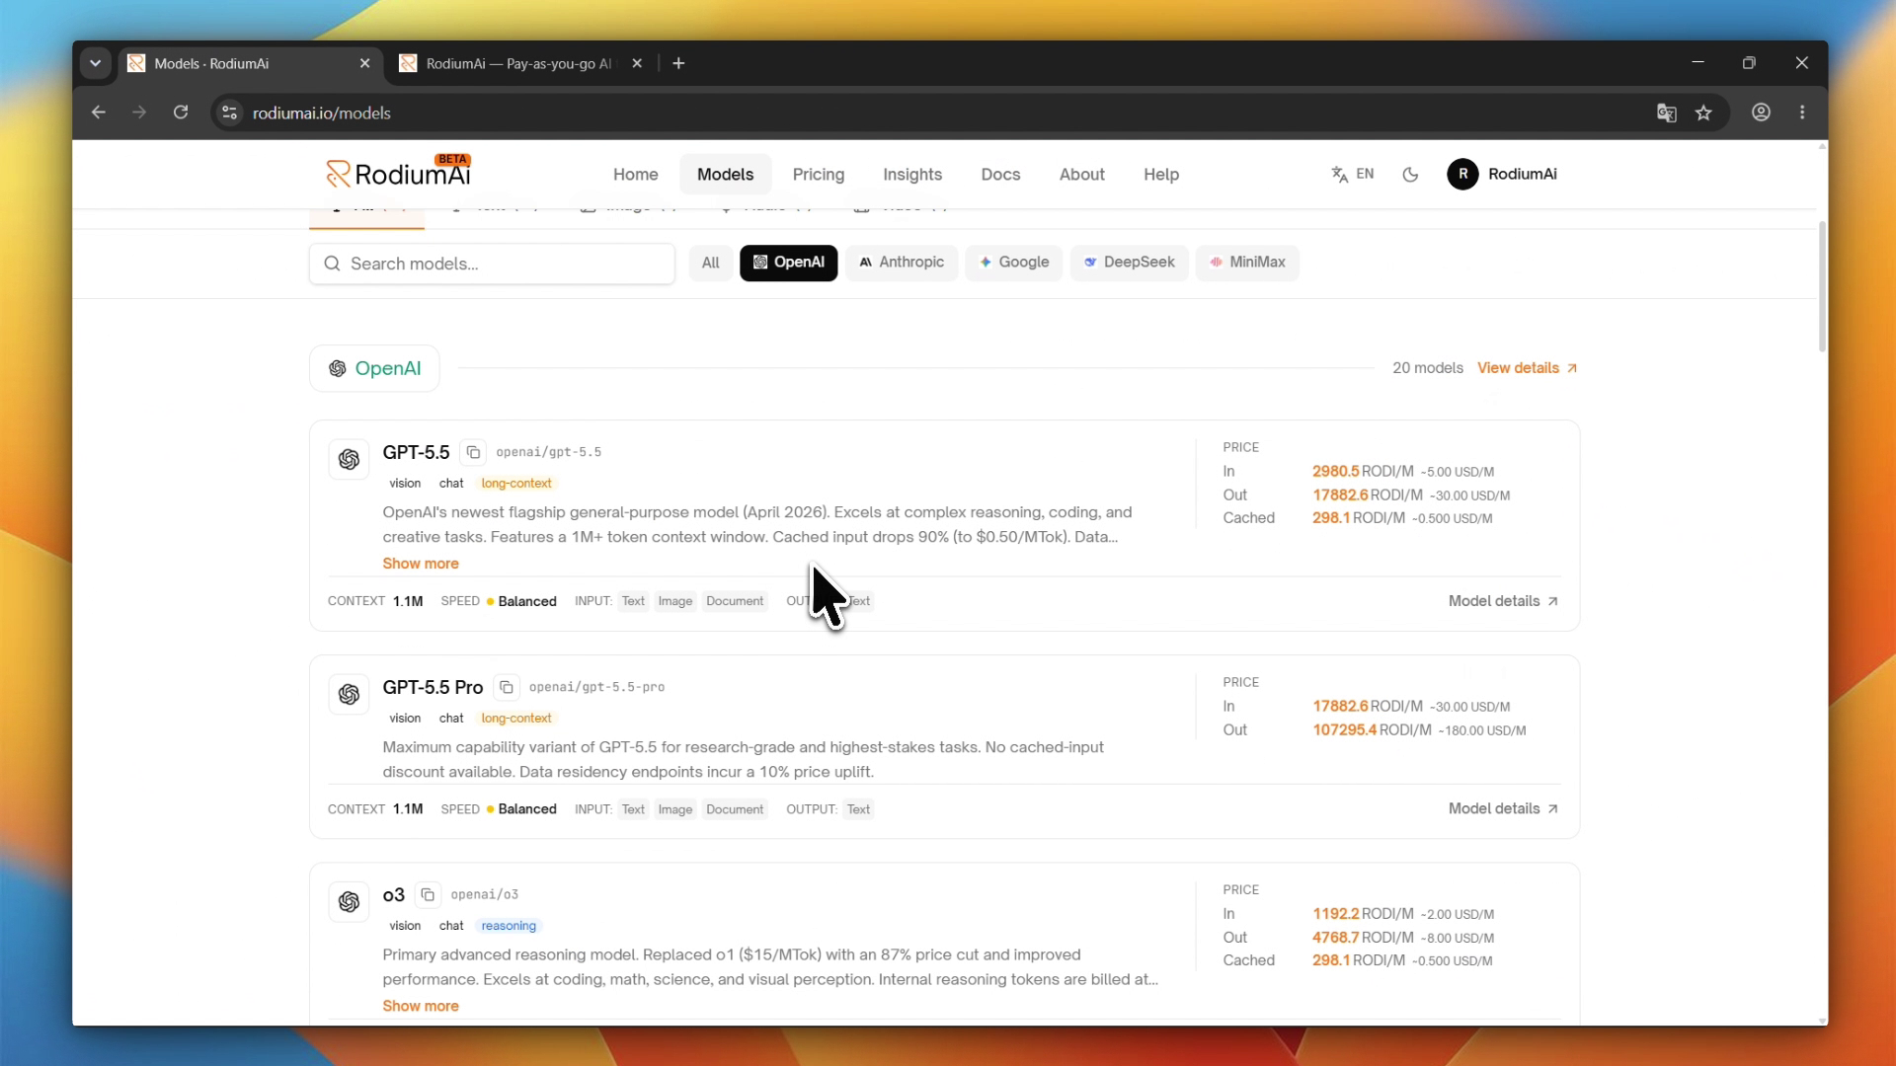Click the GPT-5.5 OpenAI model logo
Screen dimensions: 1896x1066
(349, 459)
